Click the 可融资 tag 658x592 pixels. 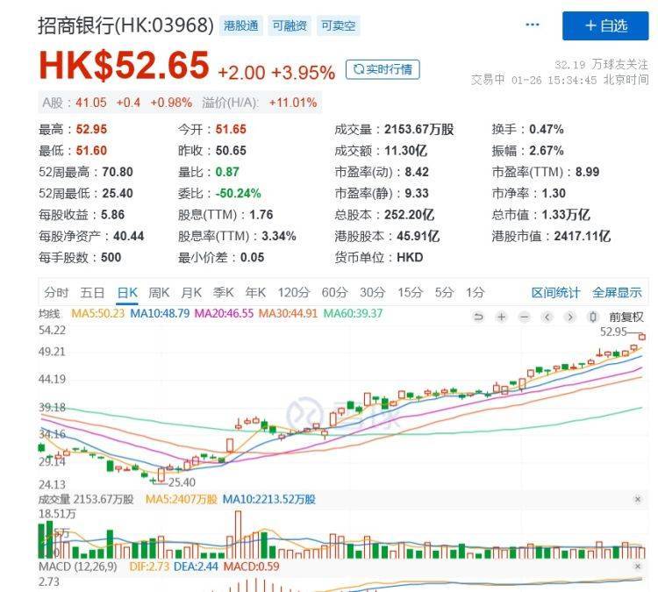290,26
